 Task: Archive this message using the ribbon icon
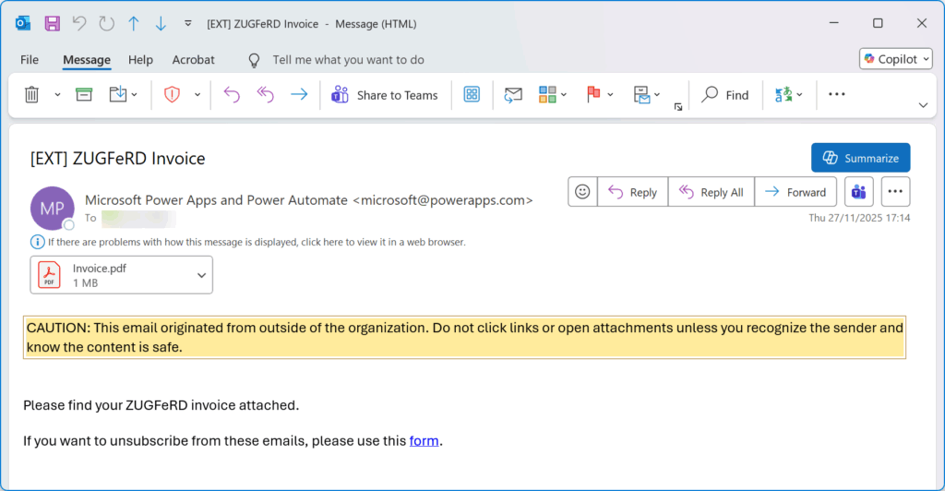pos(84,95)
